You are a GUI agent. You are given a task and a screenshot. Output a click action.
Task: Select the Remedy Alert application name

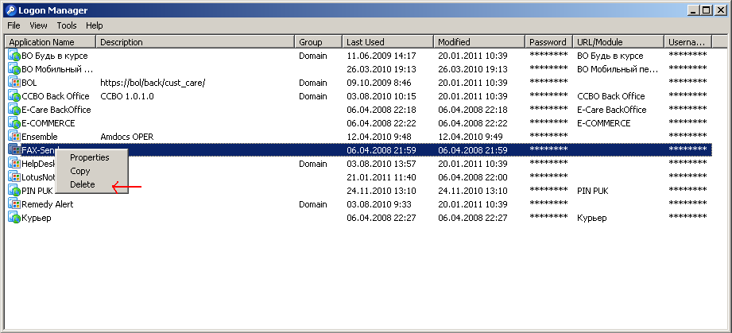[x=47, y=204]
